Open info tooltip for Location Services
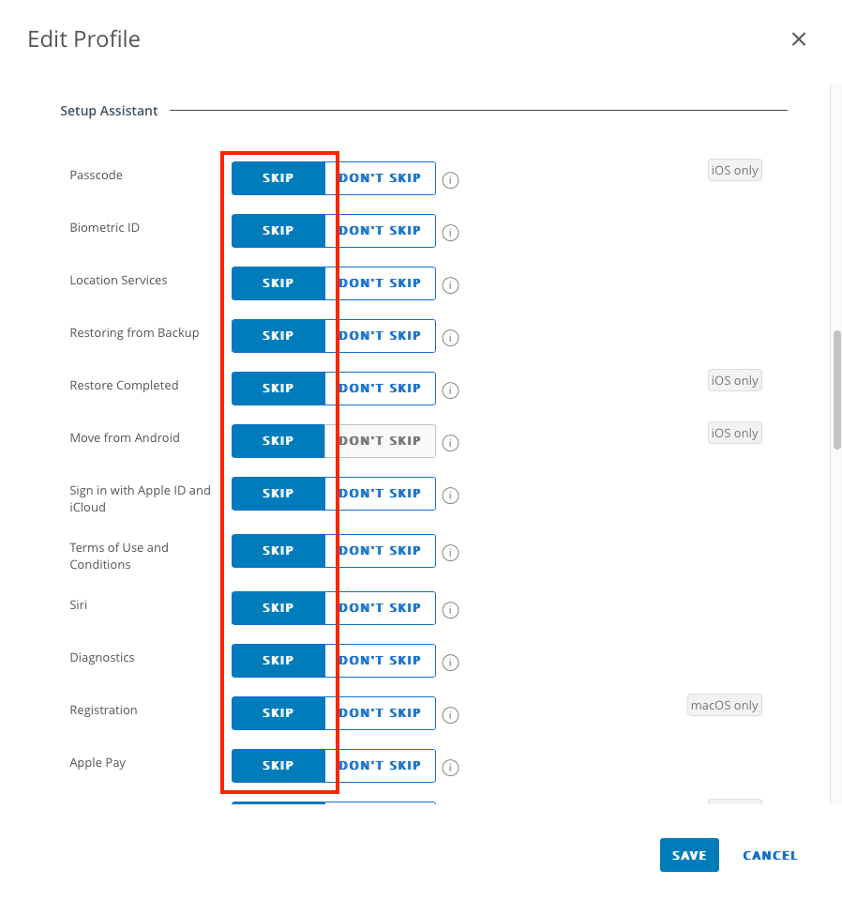842x901 pixels. [x=450, y=285]
